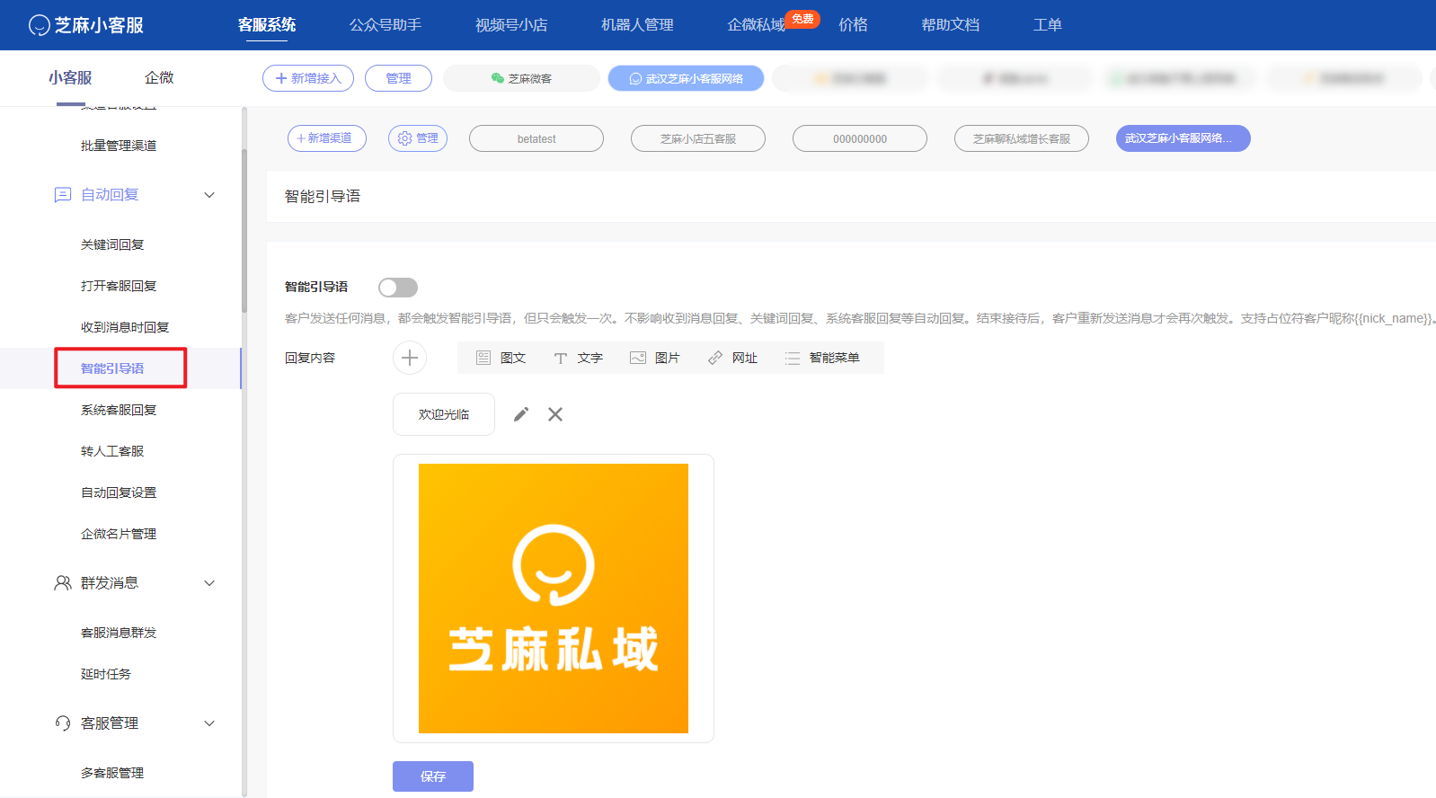Select the betatest channel

[x=536, y=138]
